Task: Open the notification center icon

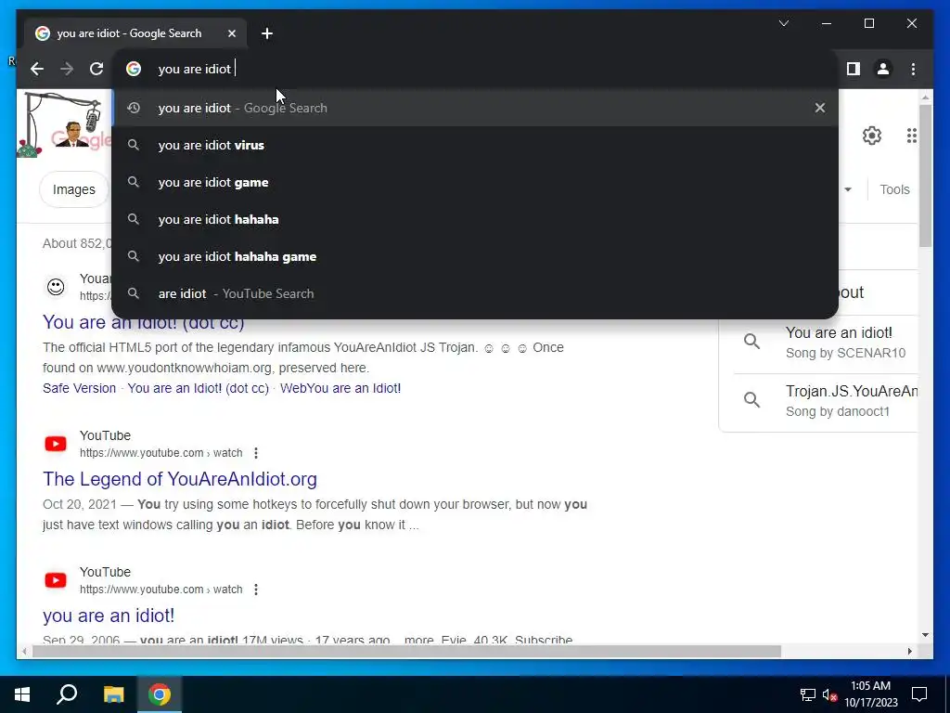Action: 919,694
